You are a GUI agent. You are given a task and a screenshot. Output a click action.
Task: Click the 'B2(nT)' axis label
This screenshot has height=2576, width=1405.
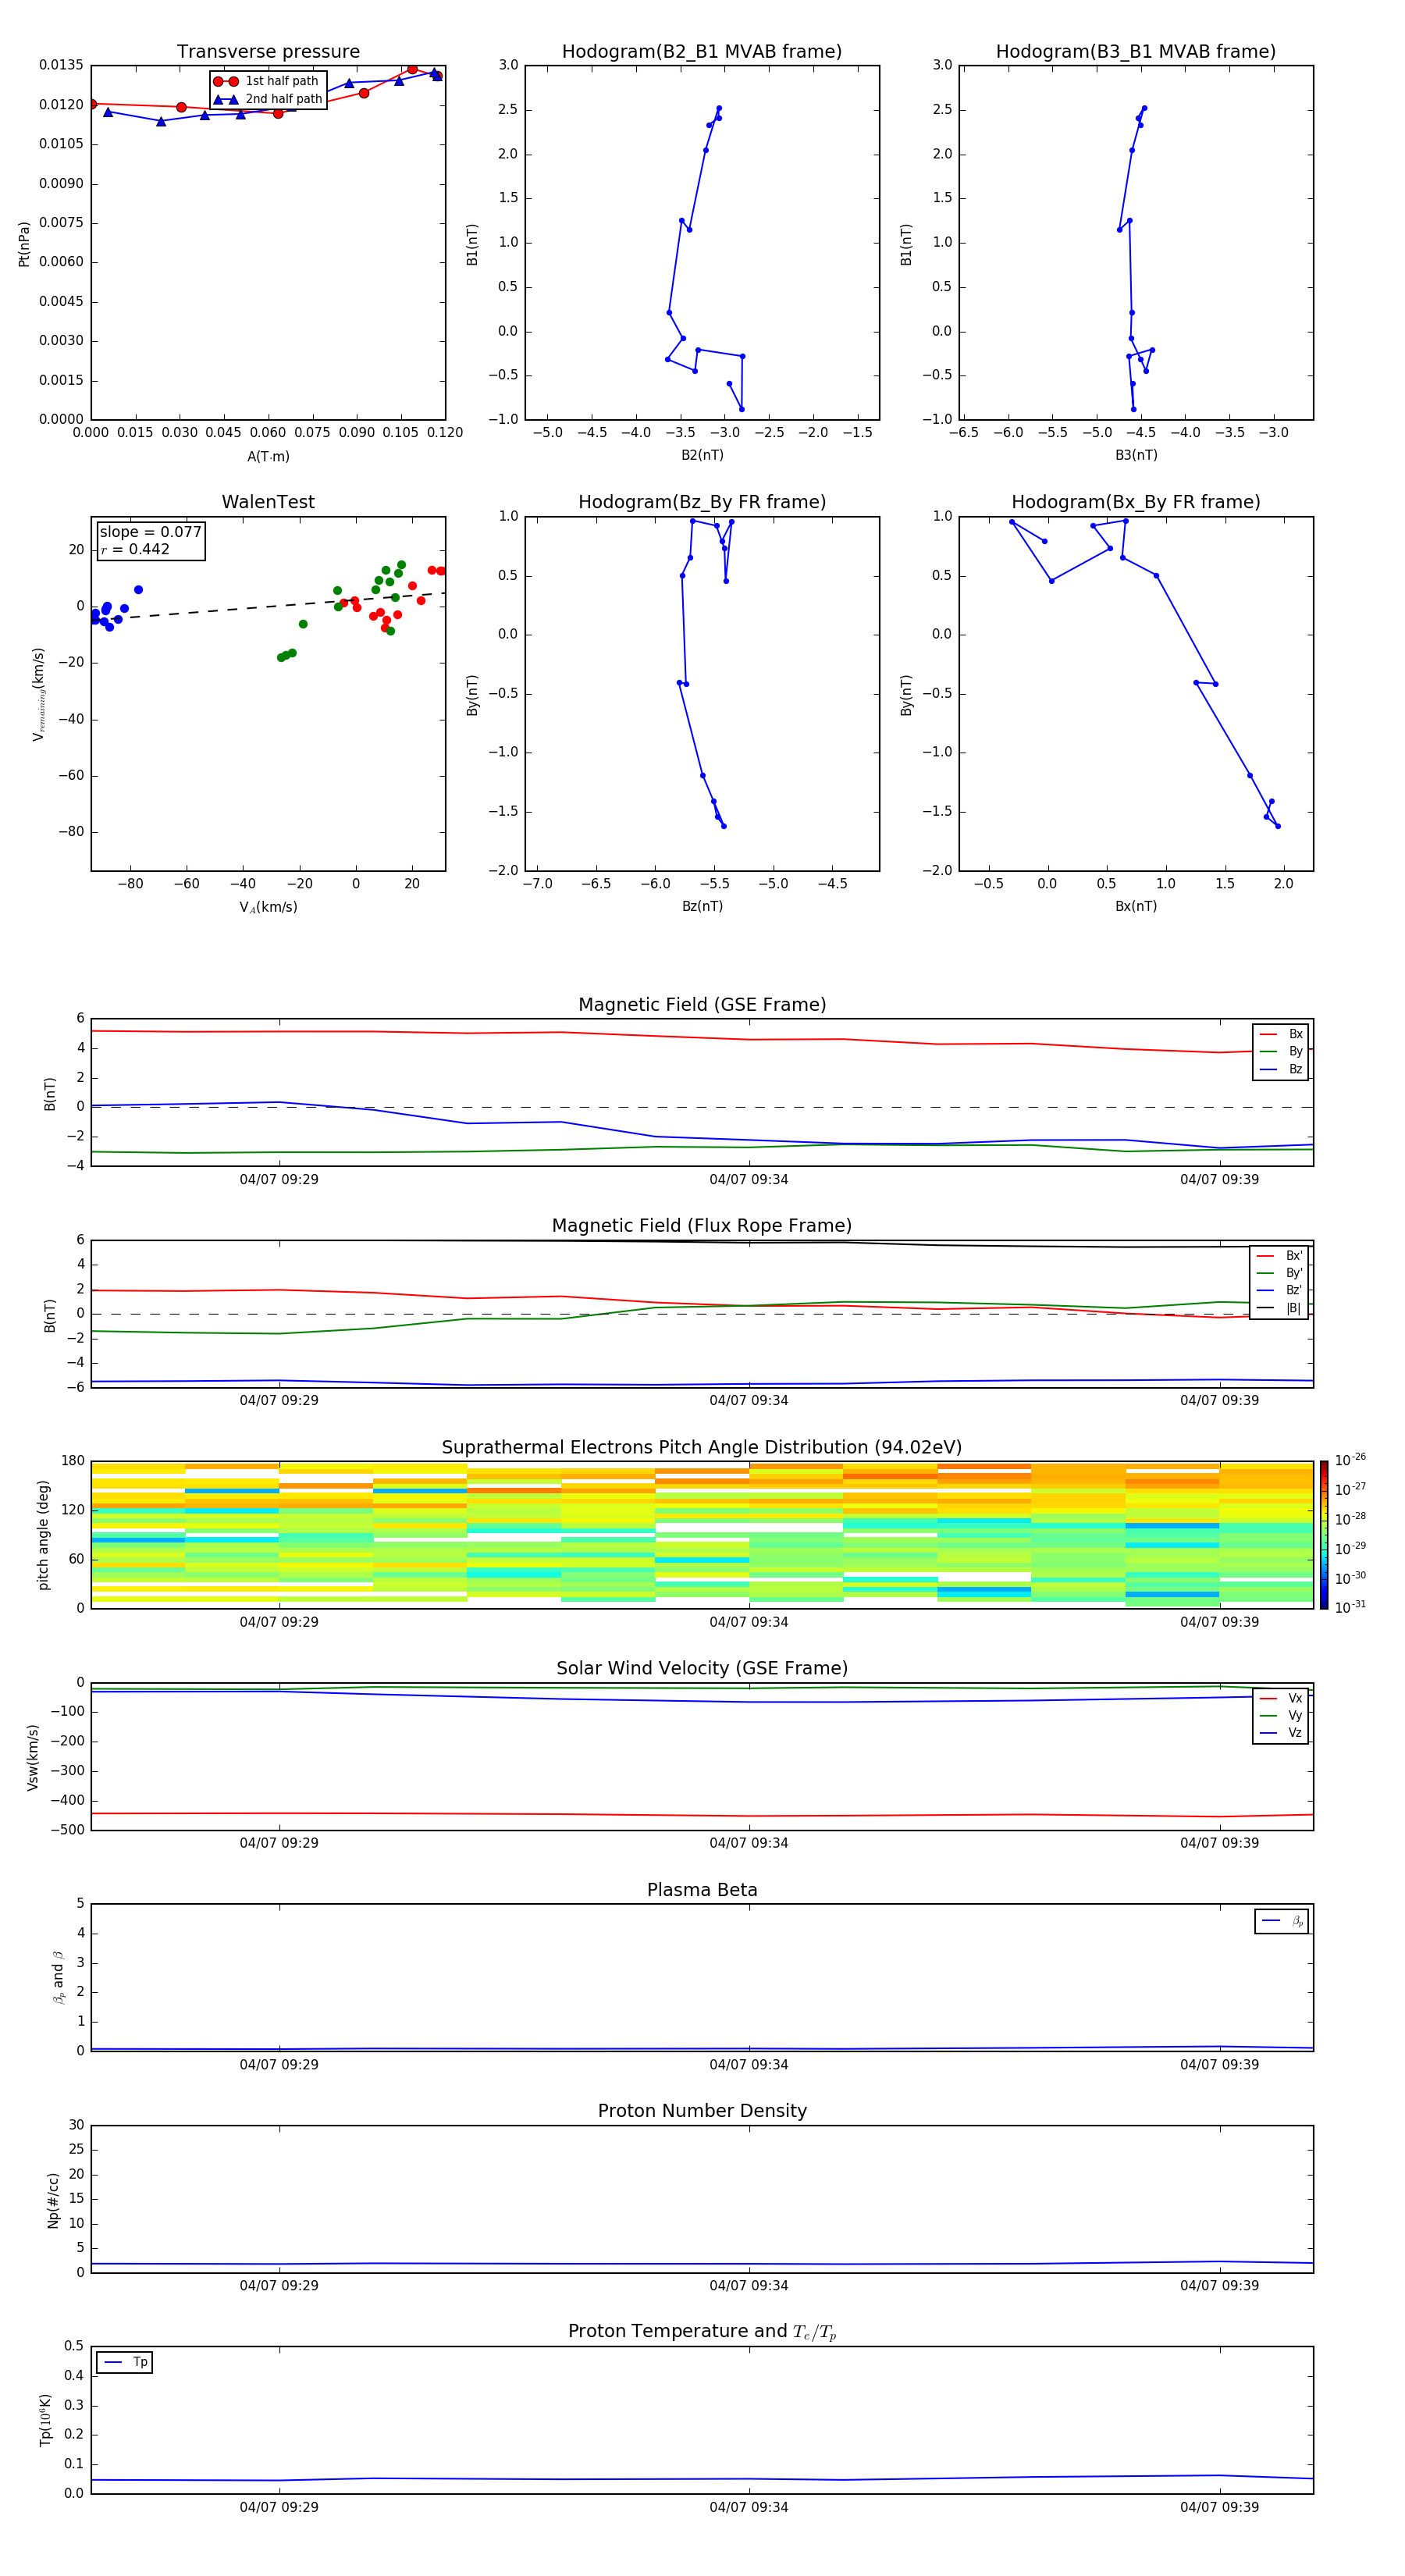[x=702, y=455]
